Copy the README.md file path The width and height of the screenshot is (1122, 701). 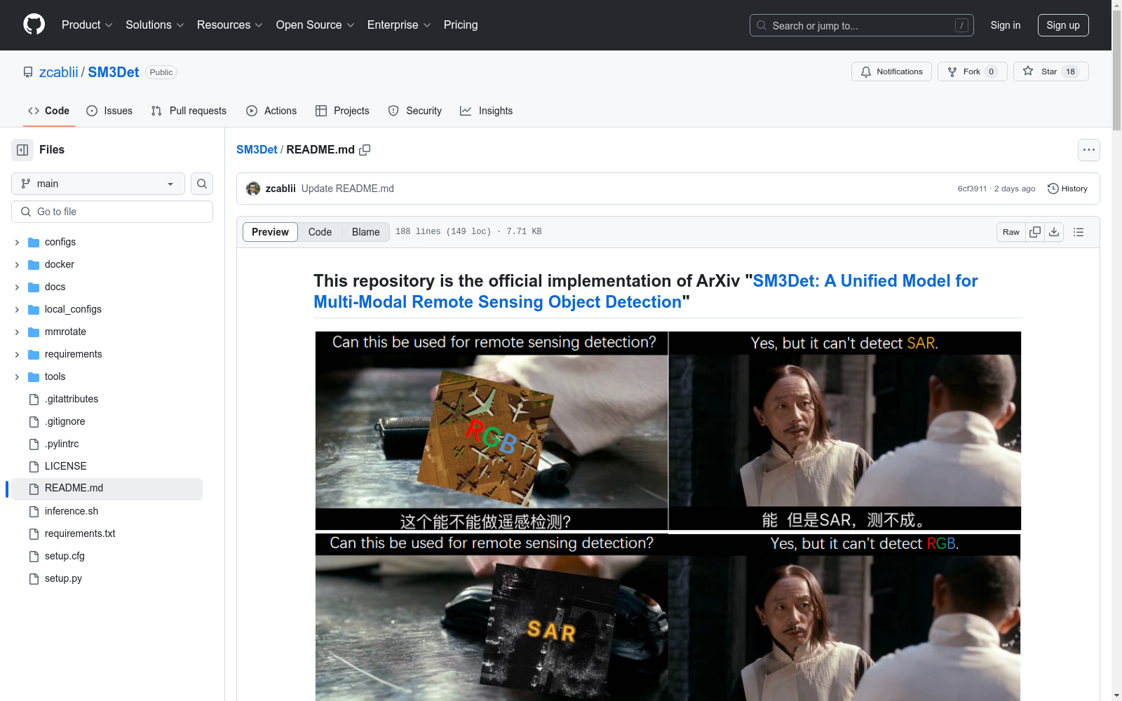(x=365, y=149)
